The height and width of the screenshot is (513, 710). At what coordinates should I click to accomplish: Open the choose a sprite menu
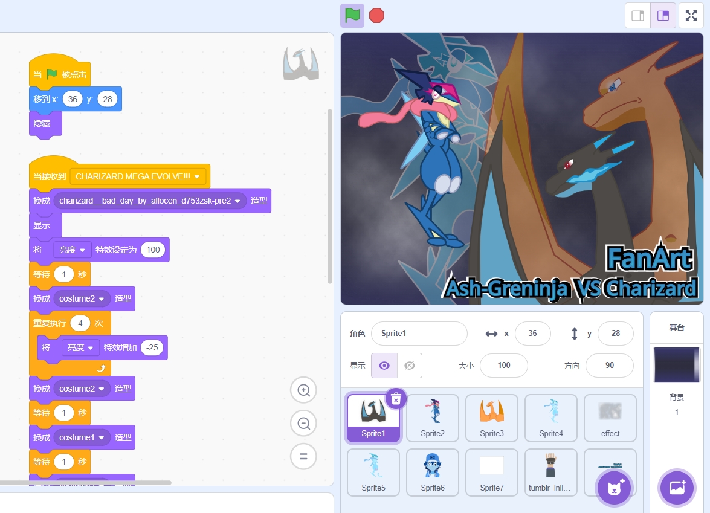point(615,487)
